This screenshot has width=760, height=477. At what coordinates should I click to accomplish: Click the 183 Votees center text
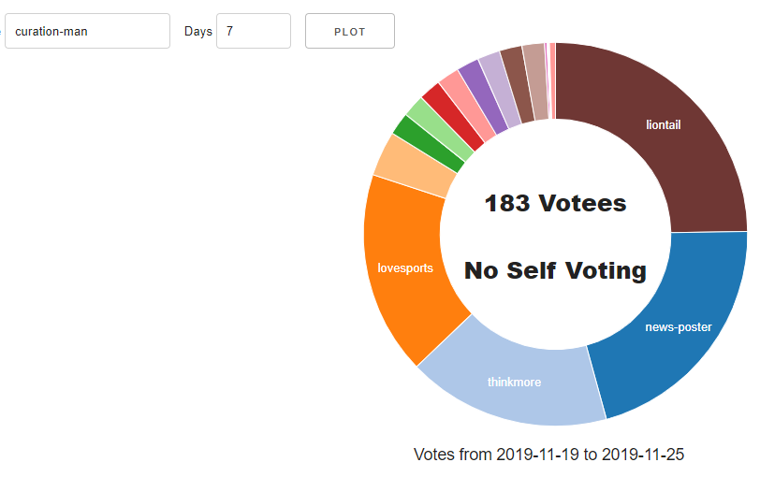pyautogui.click(x=555, y=203)
